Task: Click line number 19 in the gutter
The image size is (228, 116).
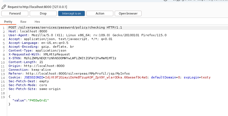Action: [3, 97]
